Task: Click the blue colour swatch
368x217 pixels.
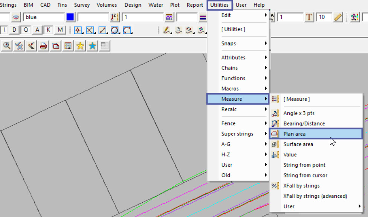Action: click(x=70, y=17)
